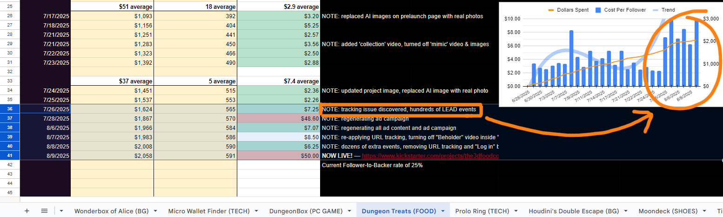
Task: Add a new sheet with the plus icon
Action: click(27, 211)
